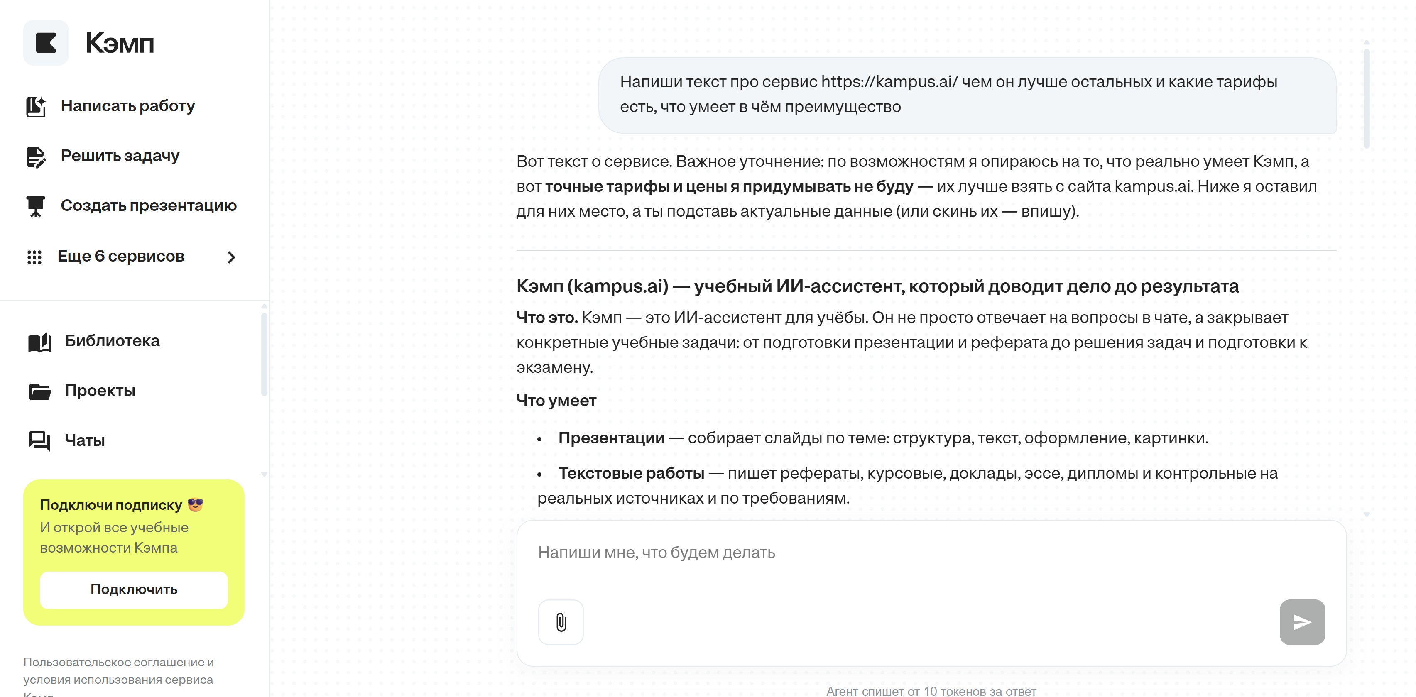The width and height of the screenshot is (1416, 697).
Task: Click the Кэмп logo icon
Action: 46,43
